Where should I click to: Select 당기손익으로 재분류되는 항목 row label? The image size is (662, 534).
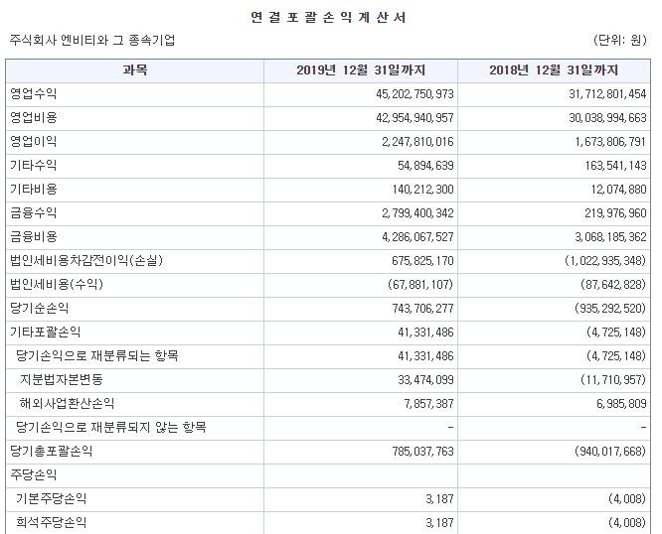(x=97, y=355)
